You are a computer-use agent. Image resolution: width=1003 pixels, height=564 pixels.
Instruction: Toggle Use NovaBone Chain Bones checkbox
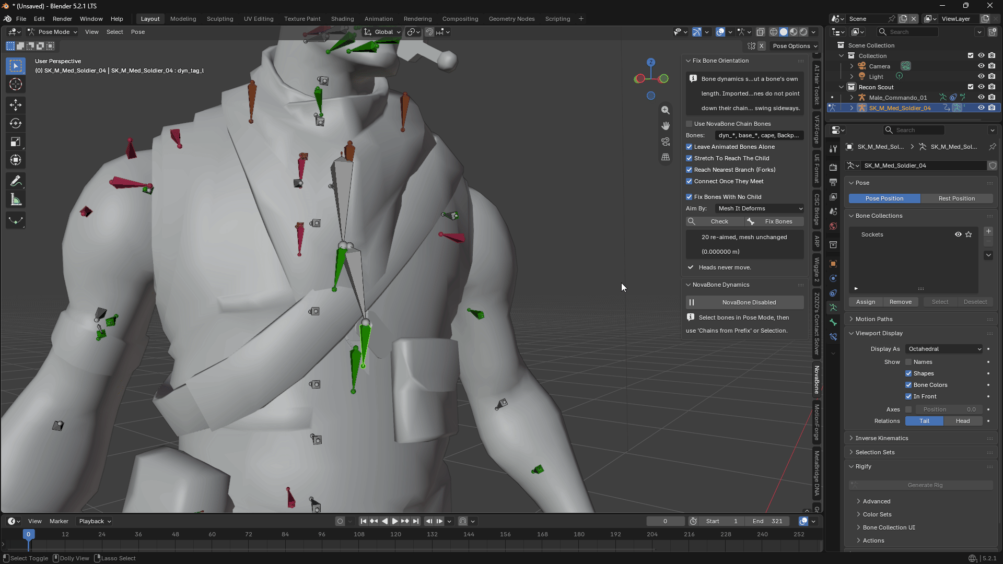point(689,124)
